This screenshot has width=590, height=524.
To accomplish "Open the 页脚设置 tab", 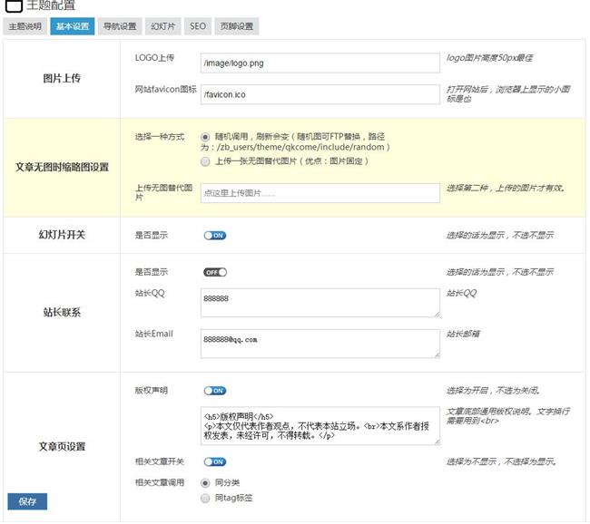I will tap(237, 26).
